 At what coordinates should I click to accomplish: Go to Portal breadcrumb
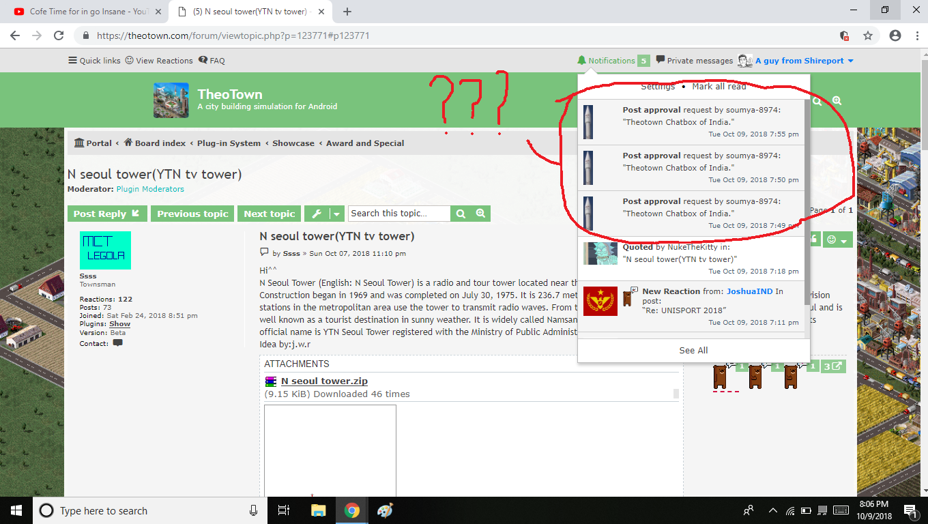click(93, 143)
